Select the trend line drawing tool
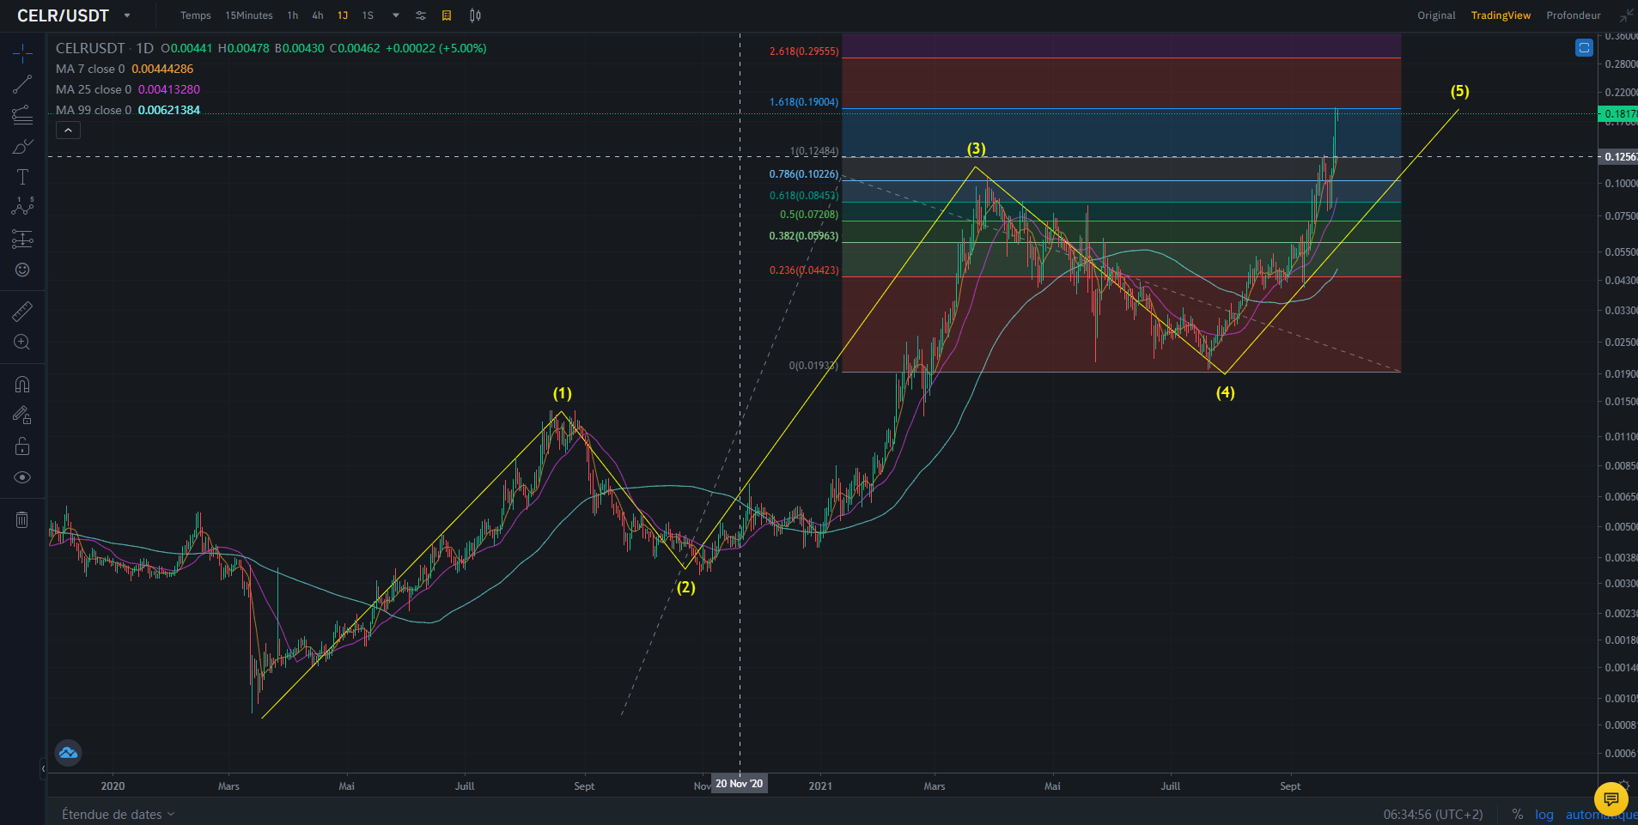This screenshot has width=1638, height=825. [x=22, y=84]
